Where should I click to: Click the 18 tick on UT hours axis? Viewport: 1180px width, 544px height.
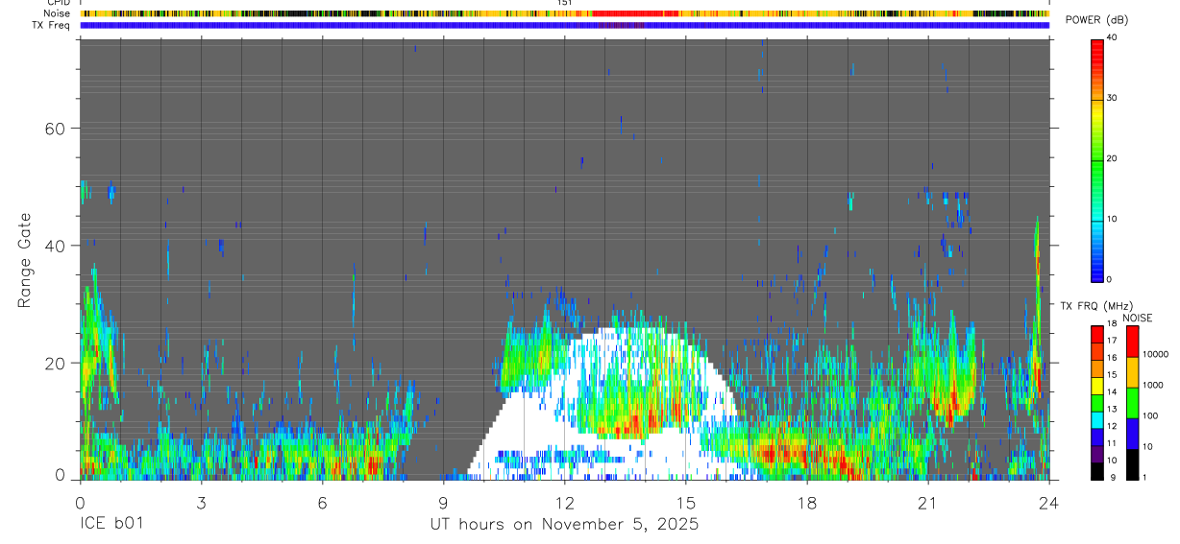click(807, 503)
